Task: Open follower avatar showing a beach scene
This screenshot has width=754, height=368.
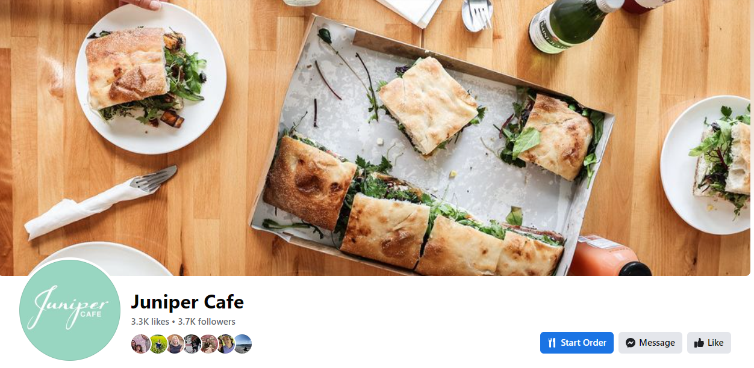Action: (x=243, y=344)
